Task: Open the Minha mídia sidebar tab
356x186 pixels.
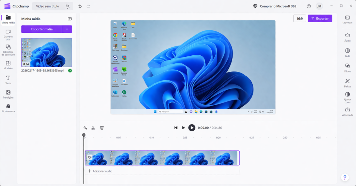Action: click(8, 19)
